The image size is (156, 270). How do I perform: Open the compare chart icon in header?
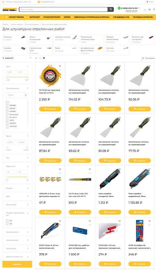pos(145,10)
